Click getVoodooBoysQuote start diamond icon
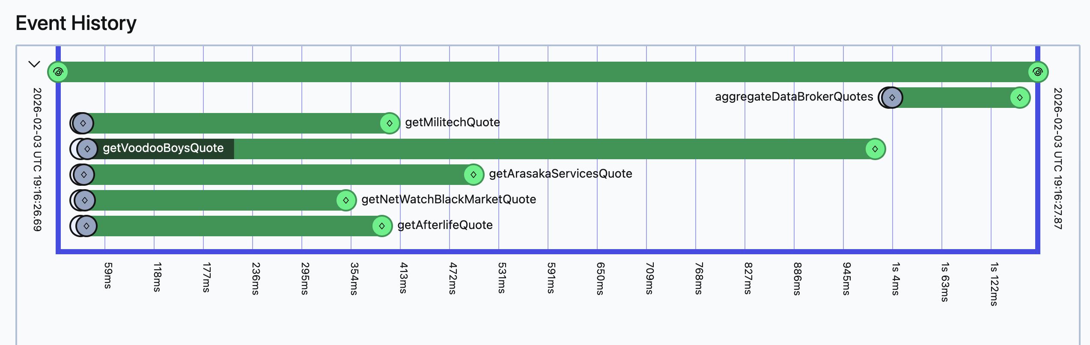1090x345 pixels. tap(87, 149)
